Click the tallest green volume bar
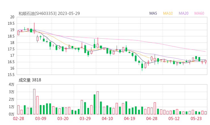This screenshot has width=210, height=125. (94, 104)
